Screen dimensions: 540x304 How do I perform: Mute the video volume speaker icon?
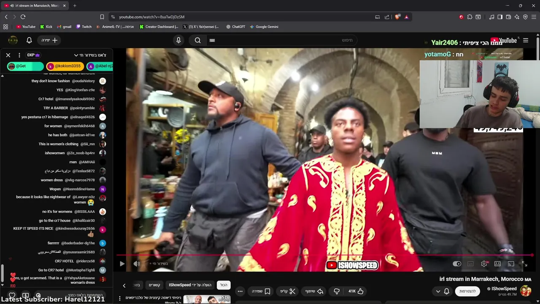click(x=136, y=264)
